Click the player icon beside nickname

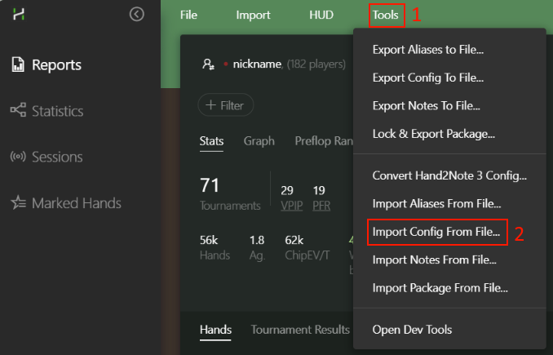tap(209, 64)
